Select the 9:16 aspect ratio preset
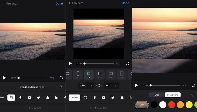 coord(78,75)
